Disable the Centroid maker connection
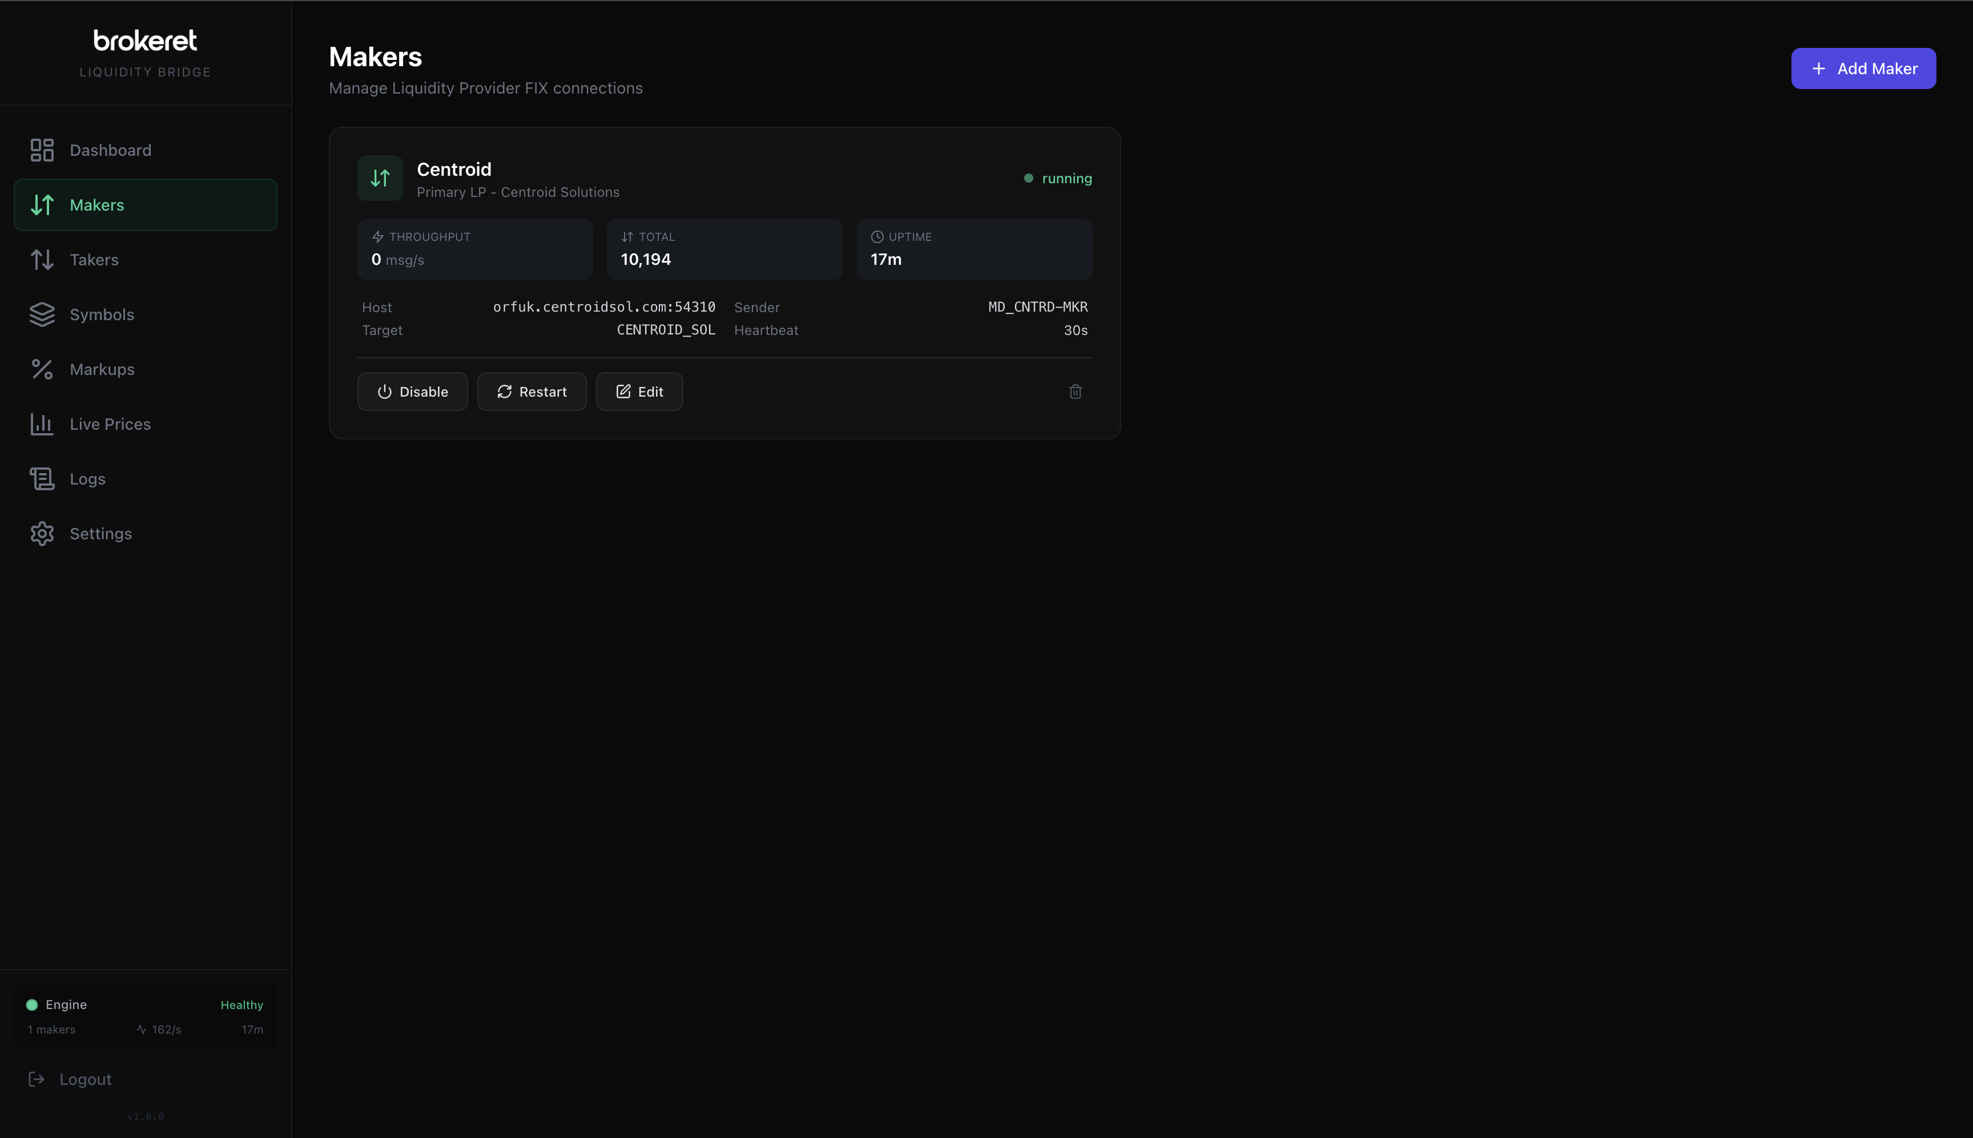1973x1138 pixels. click(412, 391)
